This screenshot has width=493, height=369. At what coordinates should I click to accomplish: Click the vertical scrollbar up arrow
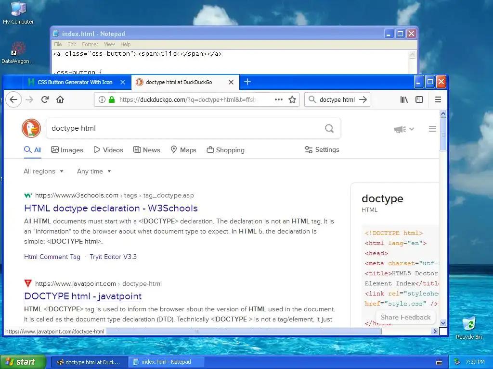443,113
